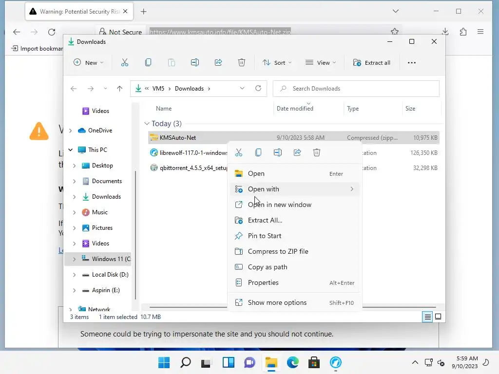Click Import bookmarks in browser

[38, 48]
